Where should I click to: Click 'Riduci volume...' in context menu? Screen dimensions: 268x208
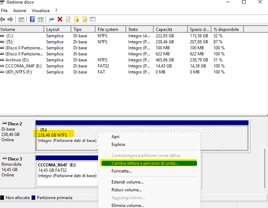[x=127, y=190]
